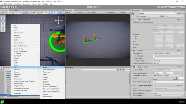Viewport: 186px width, 104px height.
Task: Adjust the Match Width/Height slider
Action: [165, 78]
